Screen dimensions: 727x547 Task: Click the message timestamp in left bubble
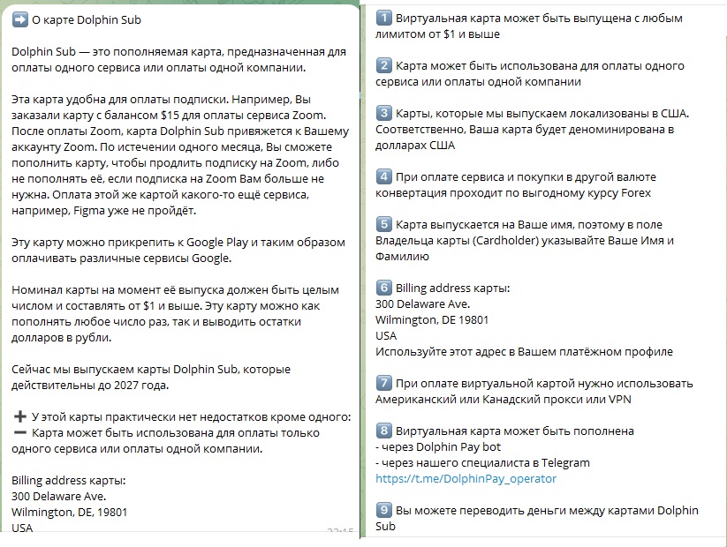pos(339,532)
